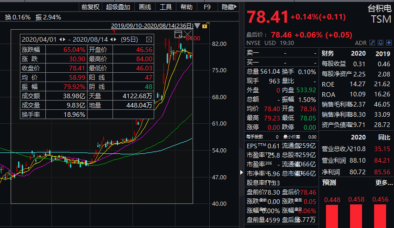
Task: Close the interval statistics table
Action: coord(149,39)
